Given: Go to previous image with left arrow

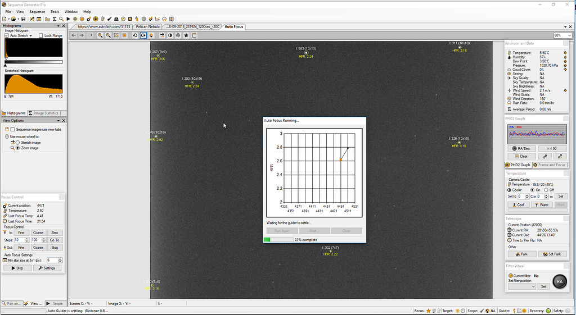Looking at the screenshot, I should point(74,35).
